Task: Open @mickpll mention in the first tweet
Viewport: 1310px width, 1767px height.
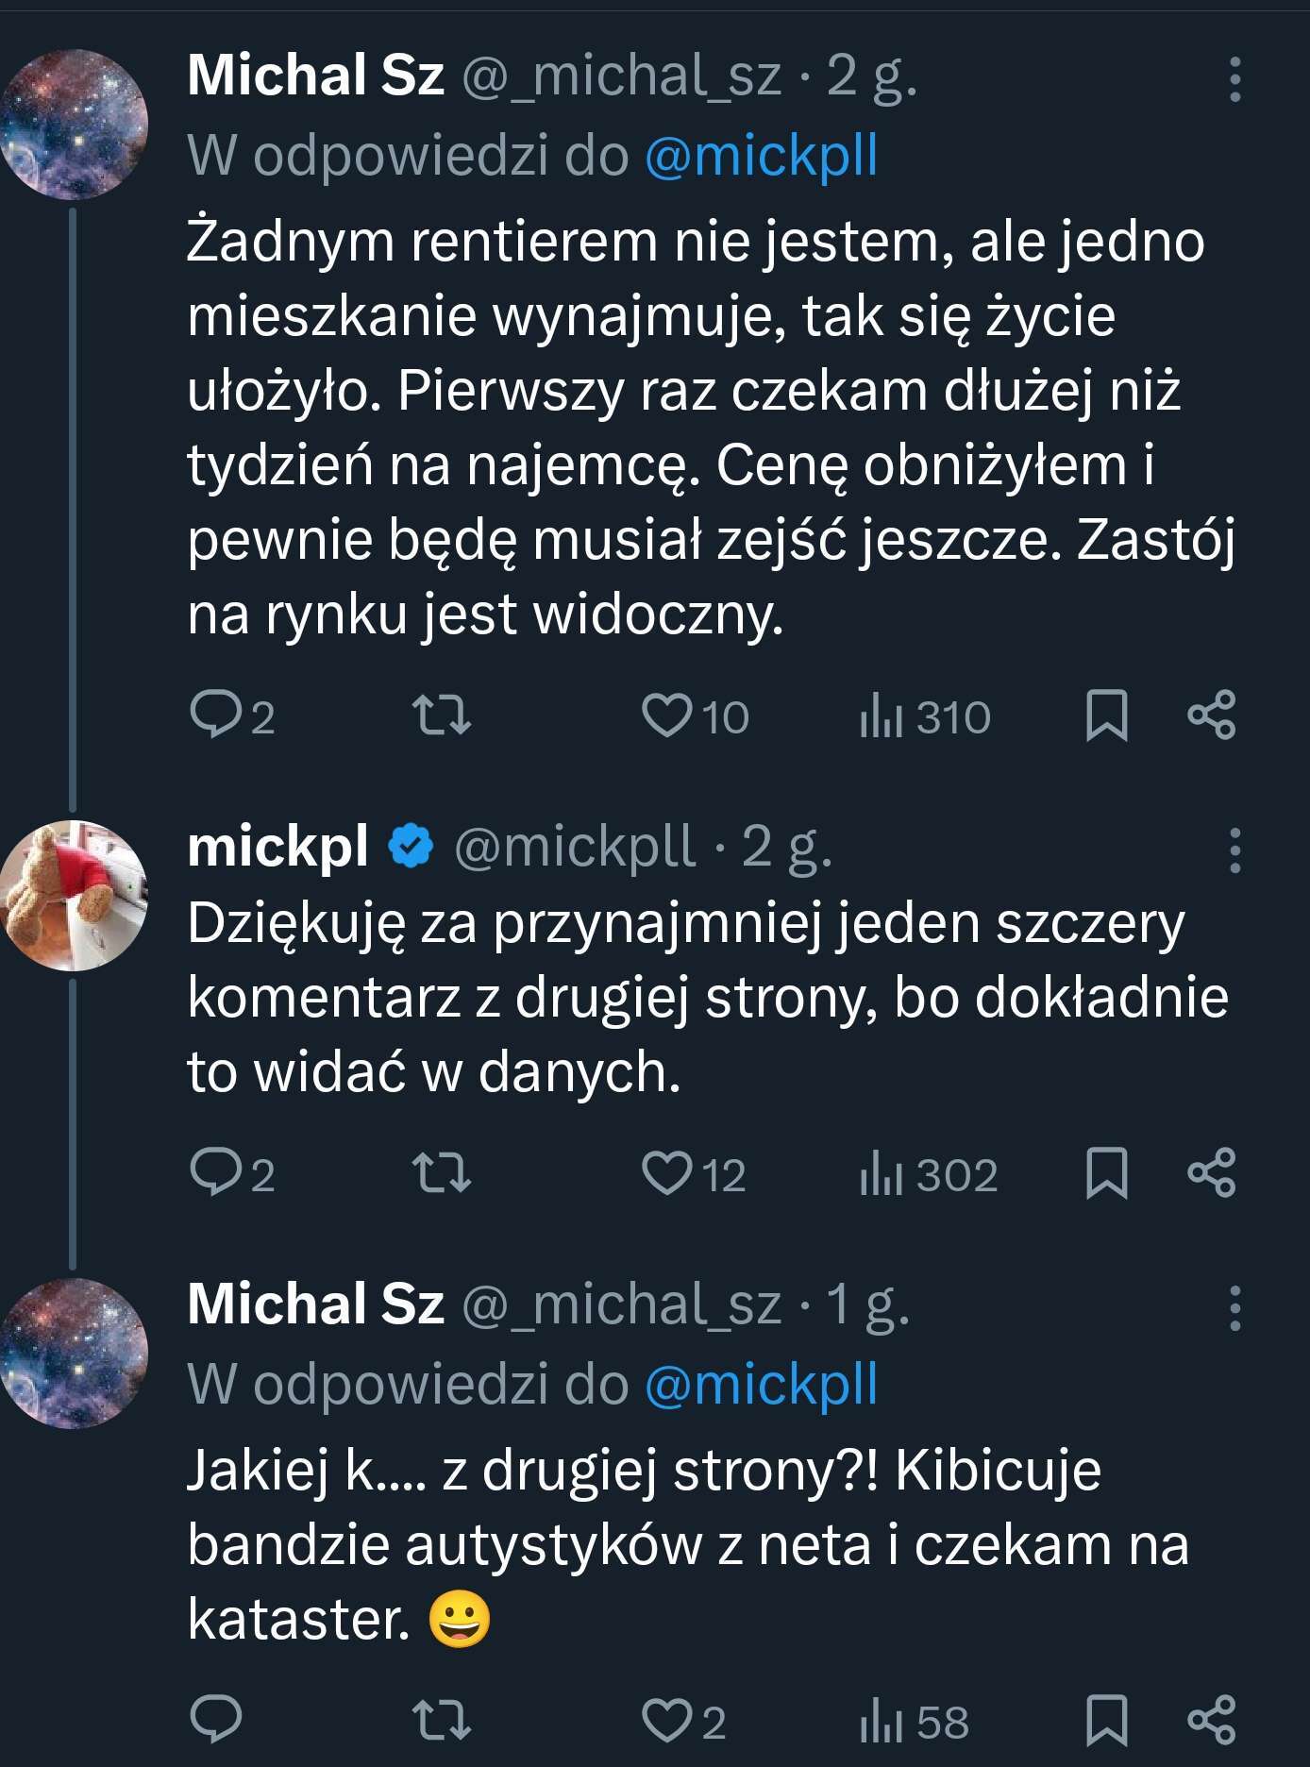Action: tap(761, 156)
